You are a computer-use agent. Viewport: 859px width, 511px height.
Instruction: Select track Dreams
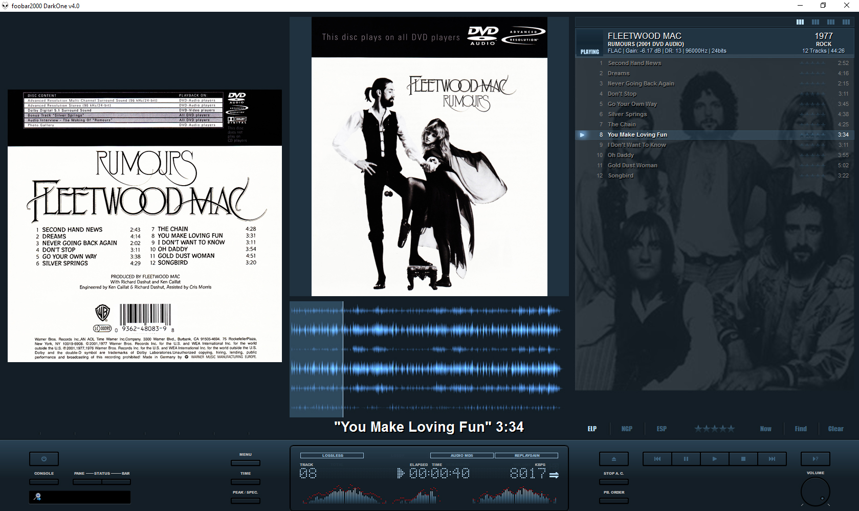715,73
